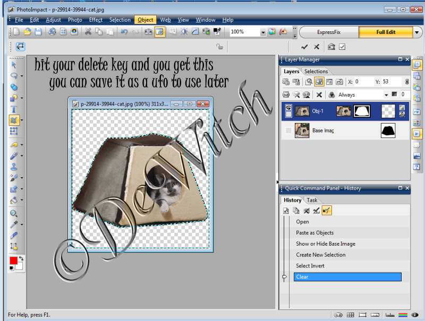Click the delete X icon in Layer Manager
425x321 pixels.
coord(319,94)
